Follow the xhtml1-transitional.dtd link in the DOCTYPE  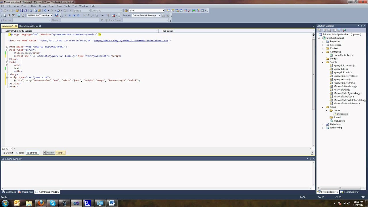click(x=131, y=41)
